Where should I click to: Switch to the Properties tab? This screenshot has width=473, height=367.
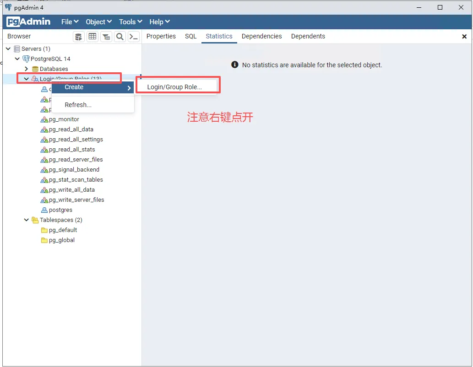pyautogui.click(x=161, y=37)
